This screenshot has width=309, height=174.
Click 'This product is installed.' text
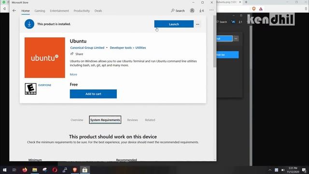(x=54, y=24)
